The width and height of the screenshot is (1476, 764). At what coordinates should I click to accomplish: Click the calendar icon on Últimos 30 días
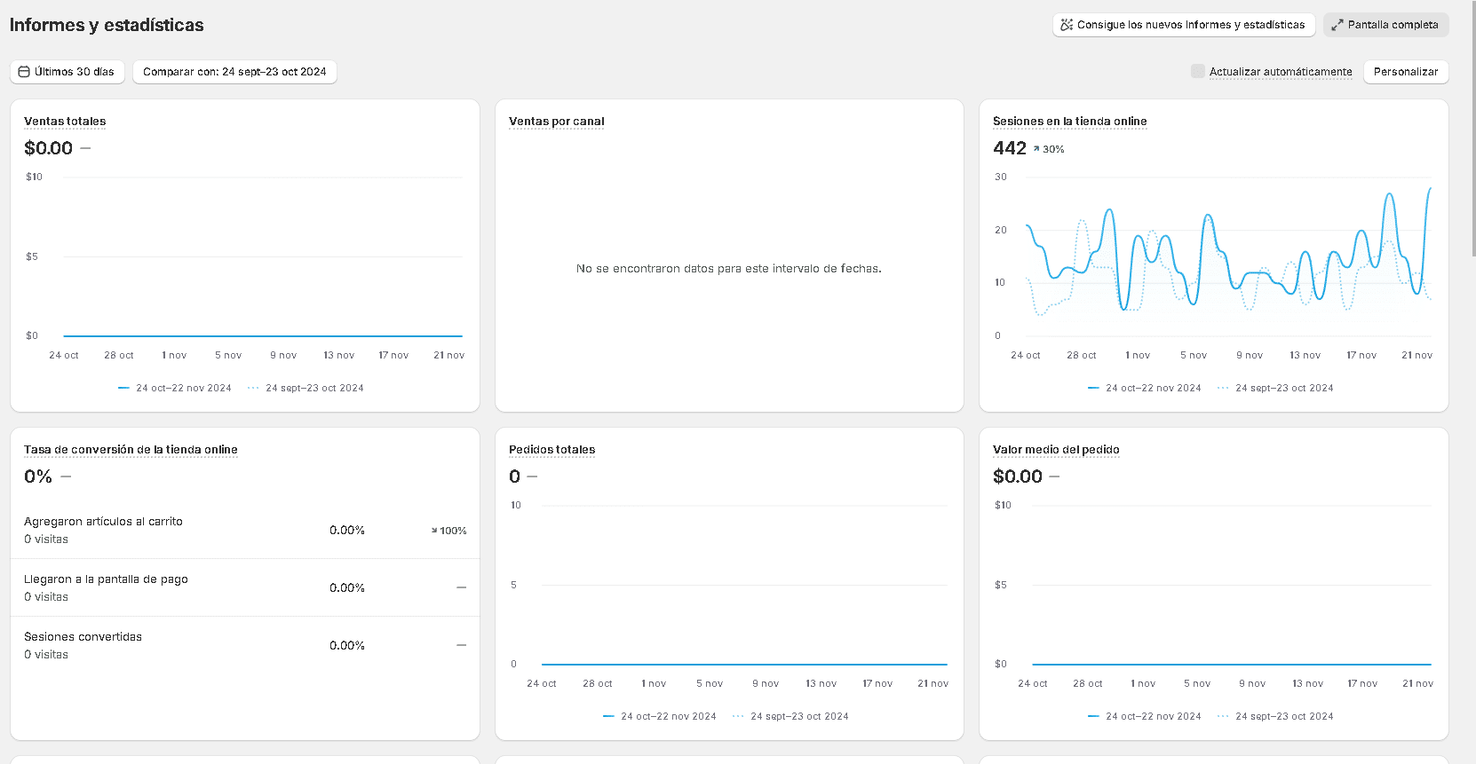(x=24, y=72)
